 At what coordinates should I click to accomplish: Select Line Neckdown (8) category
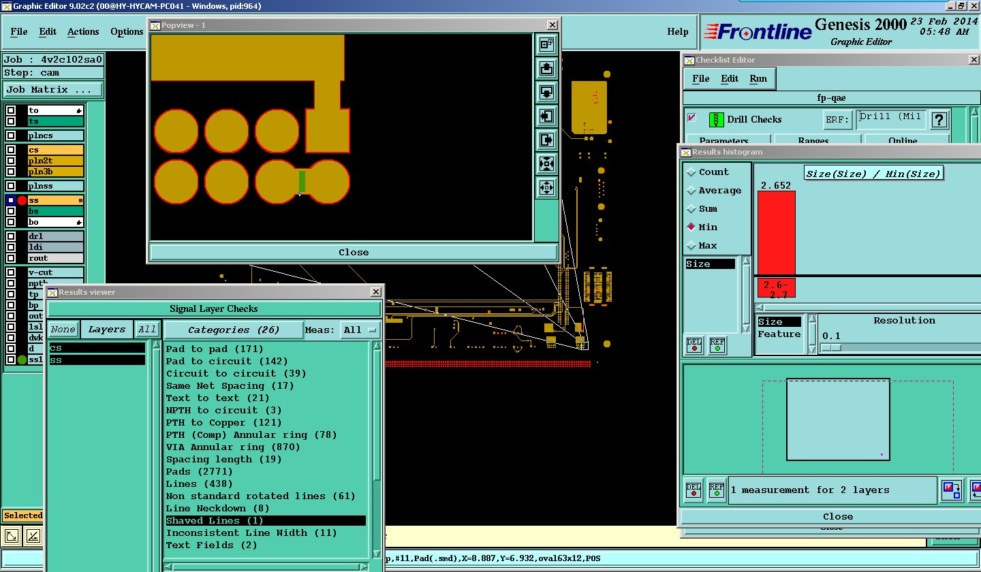pyautogui.click(x=218, y=508)
